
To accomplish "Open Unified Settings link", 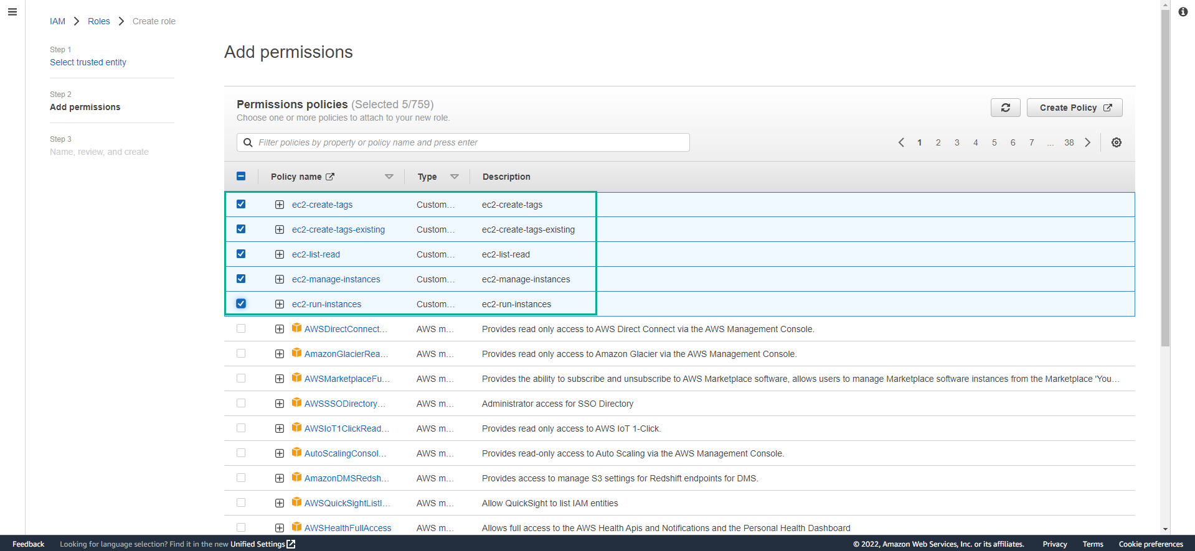I will pyautogui.click(x=257, y=544).
